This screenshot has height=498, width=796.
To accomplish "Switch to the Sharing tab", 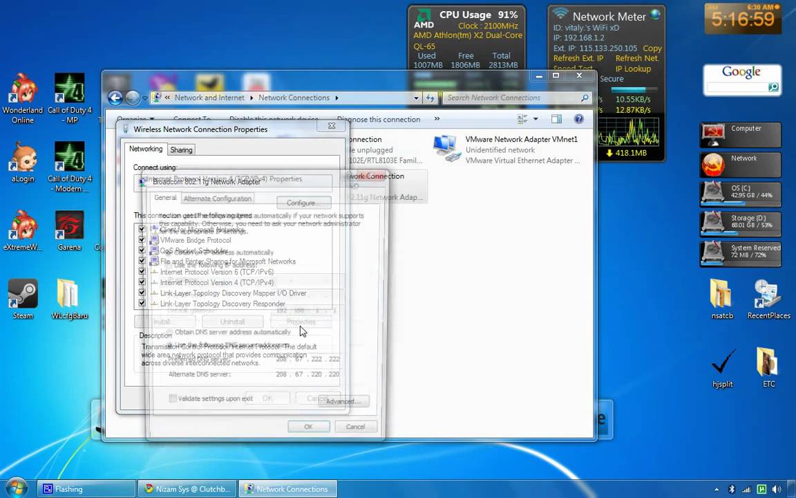I will (181, 150).
